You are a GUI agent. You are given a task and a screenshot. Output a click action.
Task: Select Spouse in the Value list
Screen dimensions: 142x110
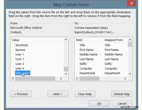pyautogui.click(x=20, y=50)
